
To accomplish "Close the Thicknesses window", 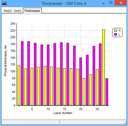I will (x=121, y=3).
